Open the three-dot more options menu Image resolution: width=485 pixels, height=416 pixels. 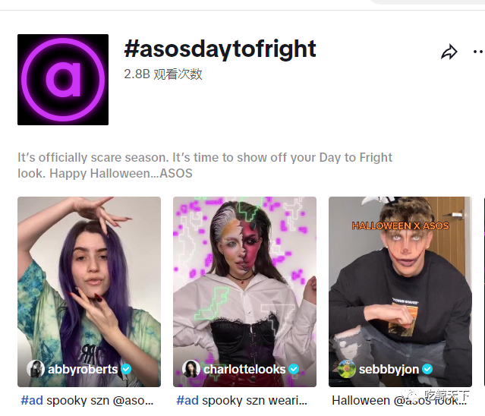[479, 52]
